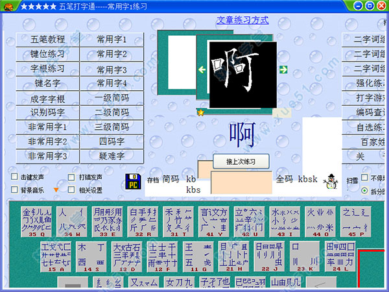389x292 pixels.
Task: Select the 常用字2 practice
Action: point(112,54)
